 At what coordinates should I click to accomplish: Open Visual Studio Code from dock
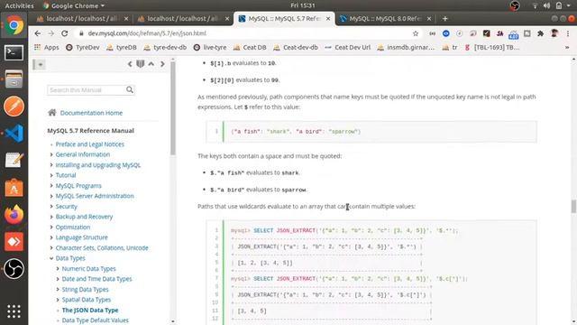click(x=14, y=134)
